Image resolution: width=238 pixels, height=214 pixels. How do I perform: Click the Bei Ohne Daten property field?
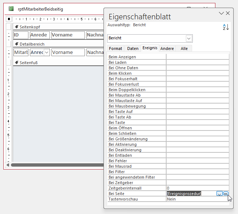tap(198, 68)
